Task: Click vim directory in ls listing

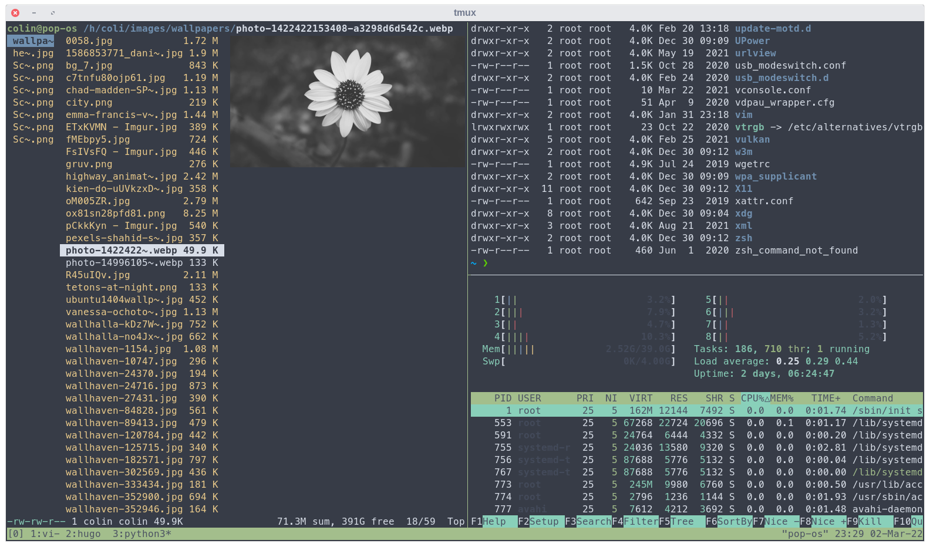Action: (744, 115)
